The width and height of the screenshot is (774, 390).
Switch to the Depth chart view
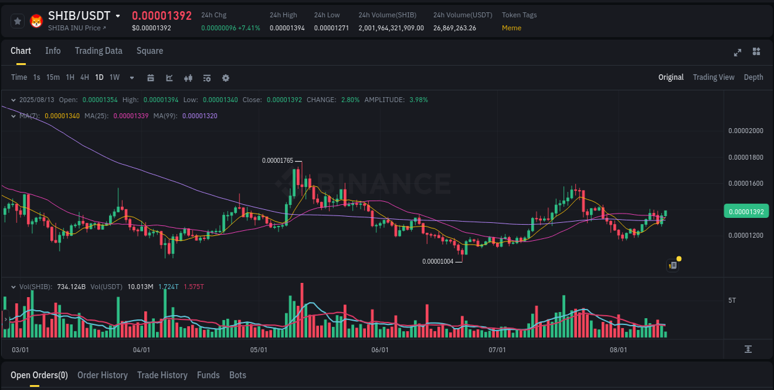pyautogui.click(x=753, y=77)
